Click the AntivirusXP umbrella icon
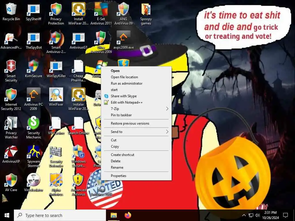Screen dimensions: 295x221 tap(11, 151)
